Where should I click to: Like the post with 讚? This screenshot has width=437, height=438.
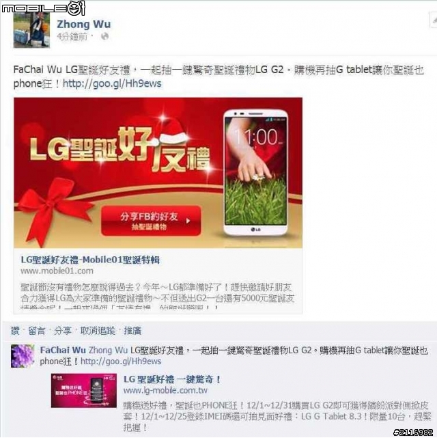15,331
